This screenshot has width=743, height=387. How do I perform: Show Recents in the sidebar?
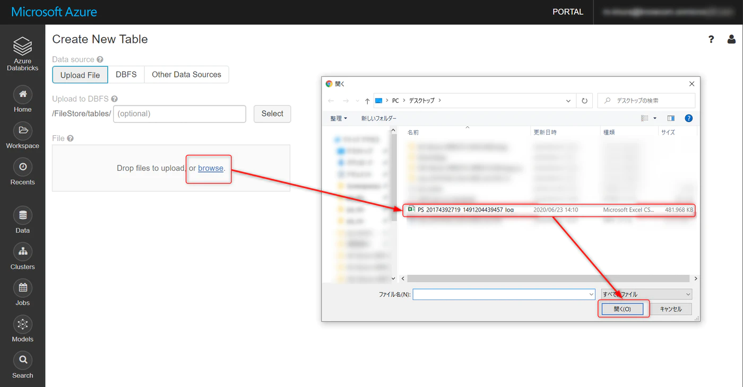point(22,172)
